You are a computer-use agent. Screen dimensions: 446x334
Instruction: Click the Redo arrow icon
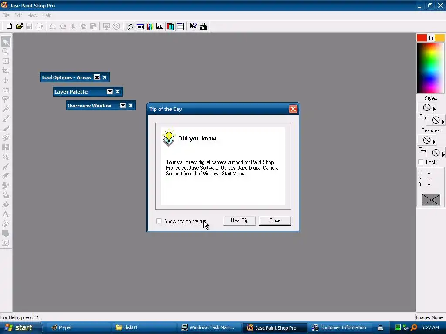63,27
